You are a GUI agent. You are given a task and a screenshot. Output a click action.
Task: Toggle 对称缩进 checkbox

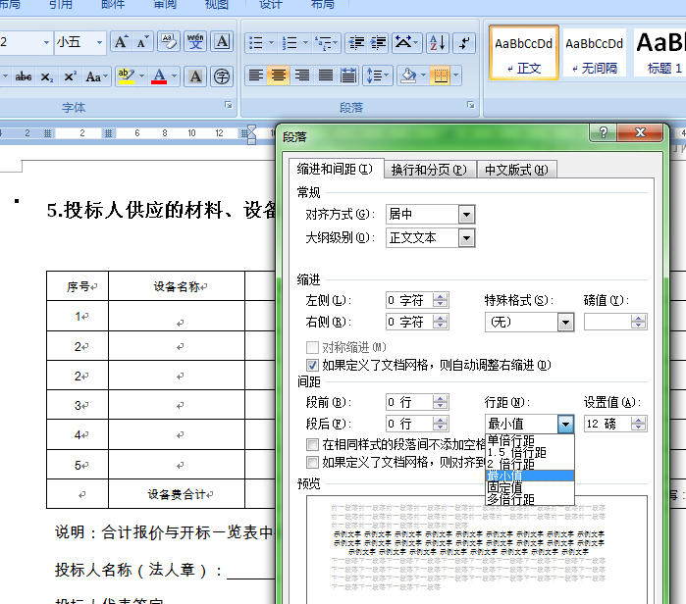[312, 348]
